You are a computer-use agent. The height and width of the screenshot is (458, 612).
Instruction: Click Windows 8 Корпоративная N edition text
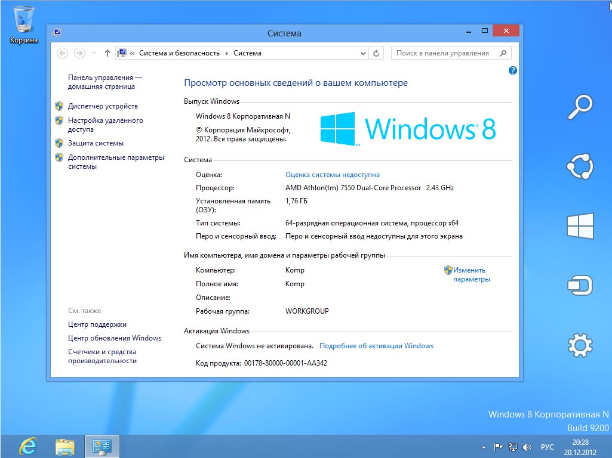pos(243,116)
